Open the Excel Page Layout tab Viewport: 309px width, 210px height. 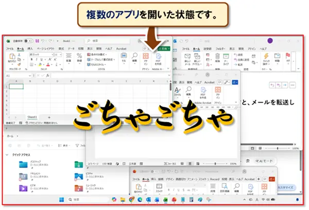46,49
